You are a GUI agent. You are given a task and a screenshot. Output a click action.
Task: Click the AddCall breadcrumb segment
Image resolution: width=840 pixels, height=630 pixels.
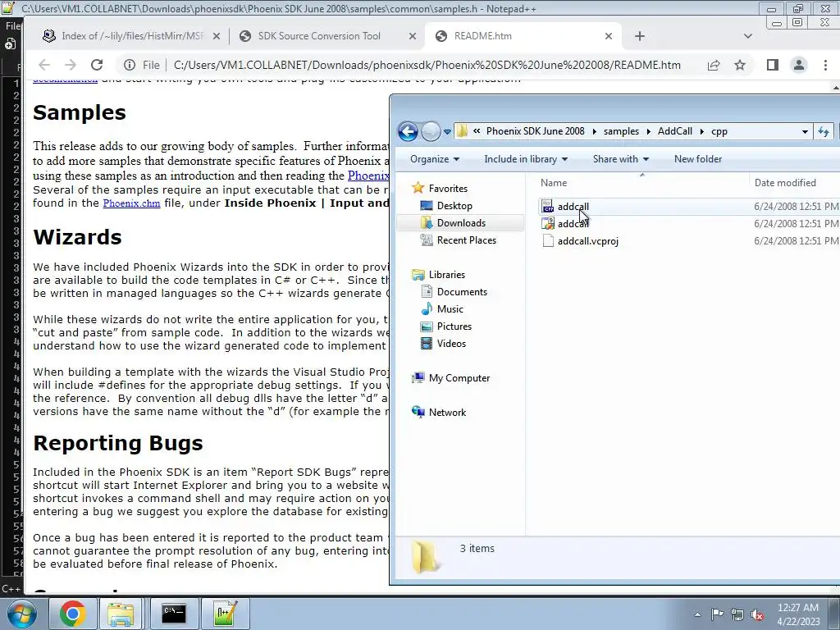(x=675, y=131)
